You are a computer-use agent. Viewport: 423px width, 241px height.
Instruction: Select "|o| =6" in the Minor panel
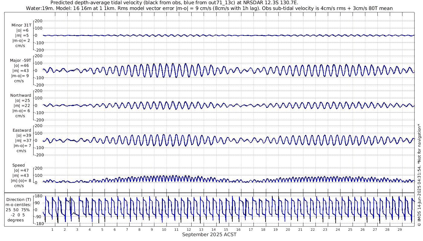click(23, 30)
